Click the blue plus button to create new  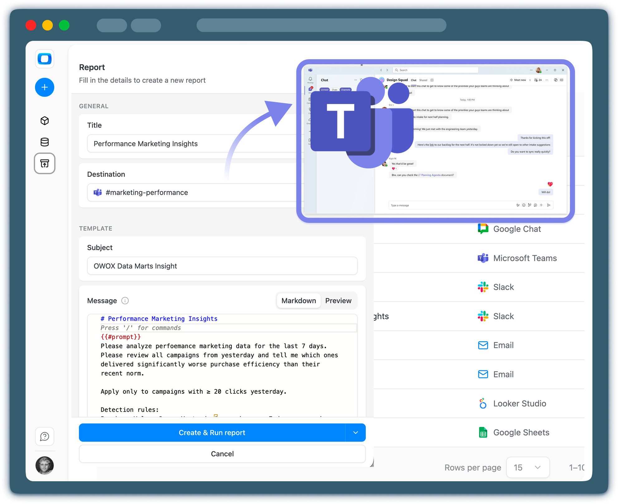click(x=45, y=88)
